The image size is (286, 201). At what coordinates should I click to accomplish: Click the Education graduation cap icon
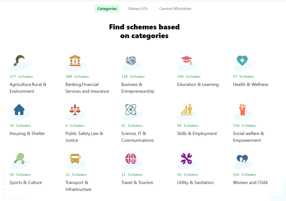(x=186, y=60)
